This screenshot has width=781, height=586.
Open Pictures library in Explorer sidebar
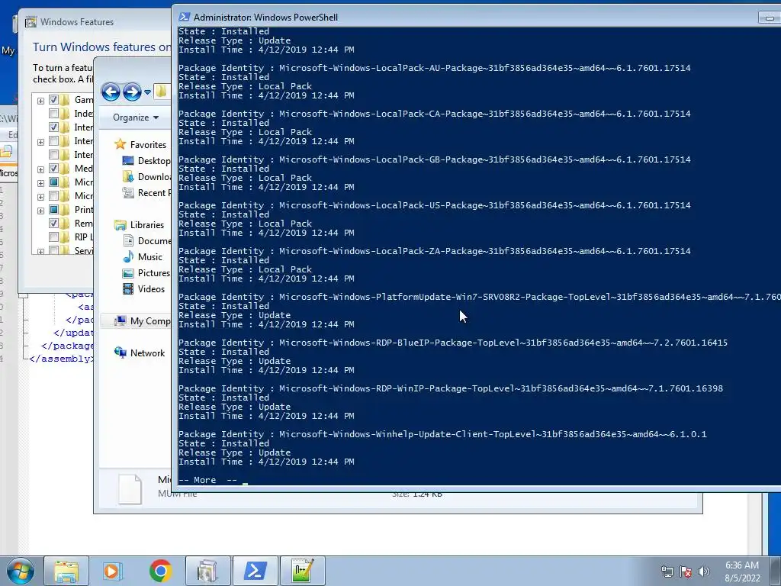tap(153, 273)
